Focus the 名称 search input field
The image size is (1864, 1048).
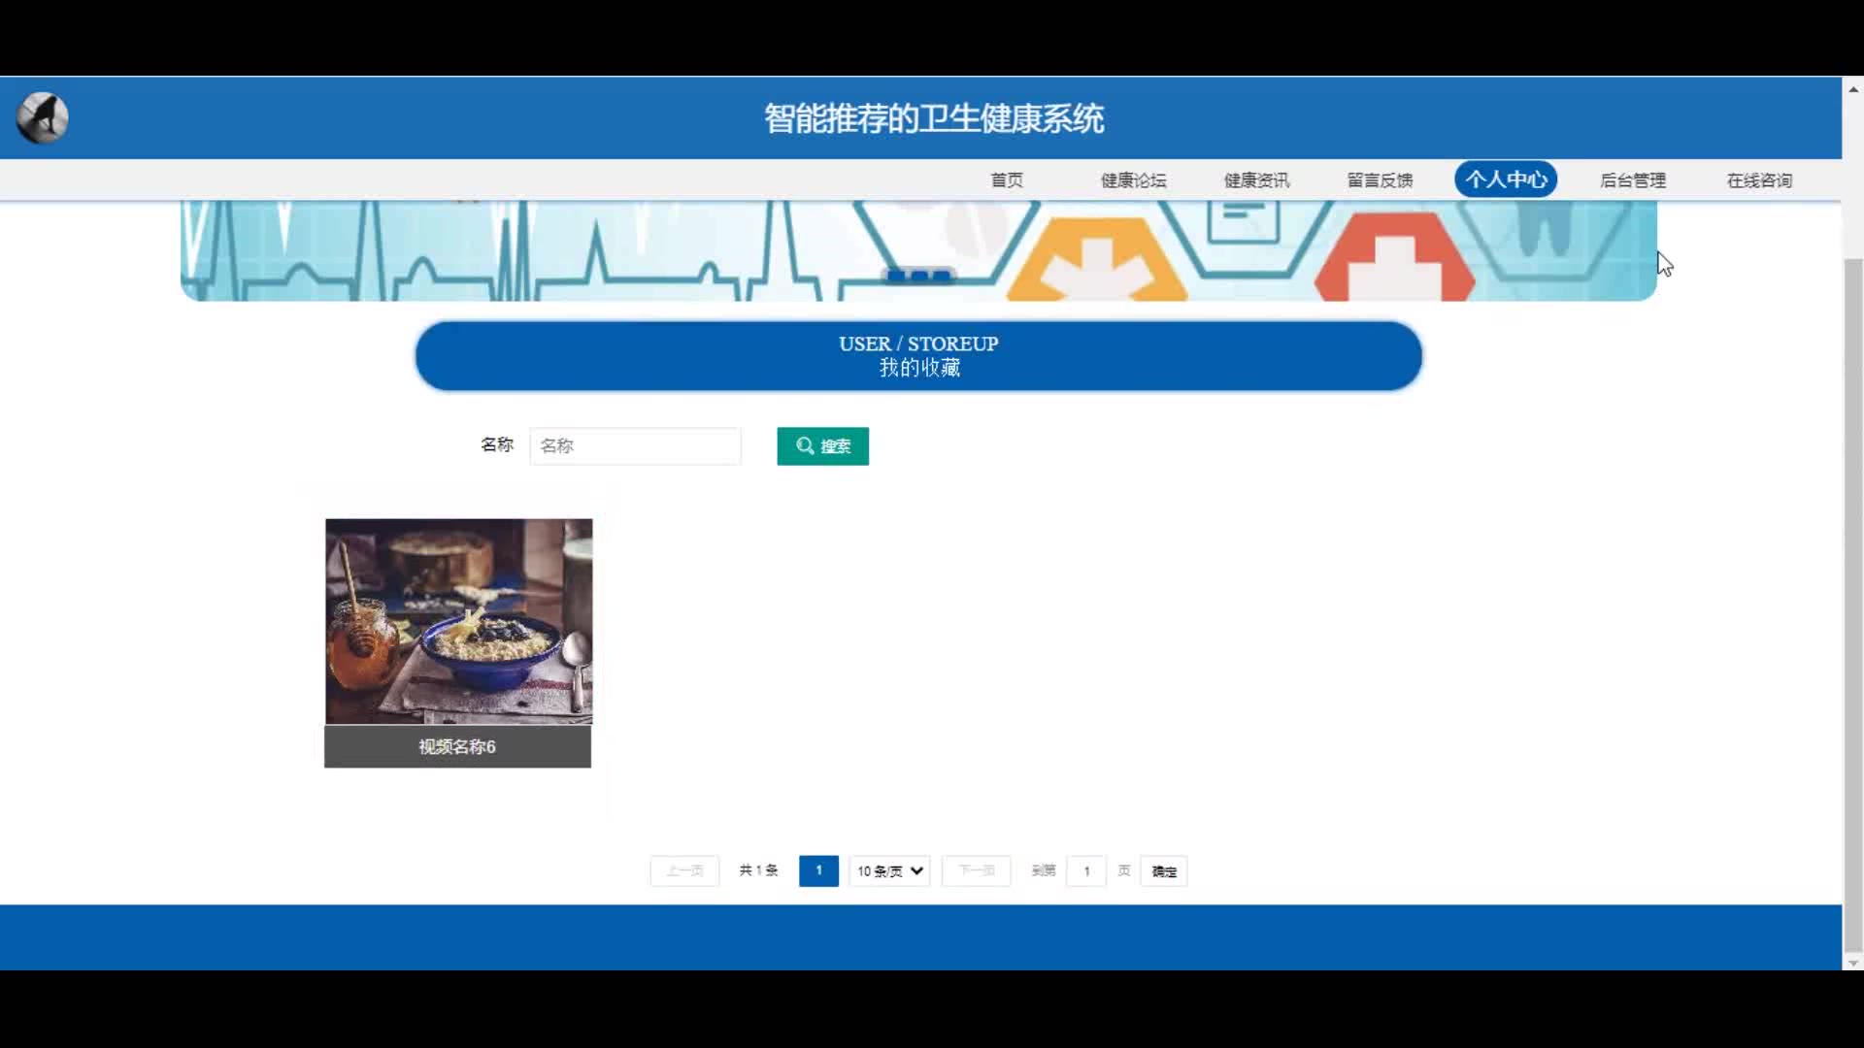point(635,446)
